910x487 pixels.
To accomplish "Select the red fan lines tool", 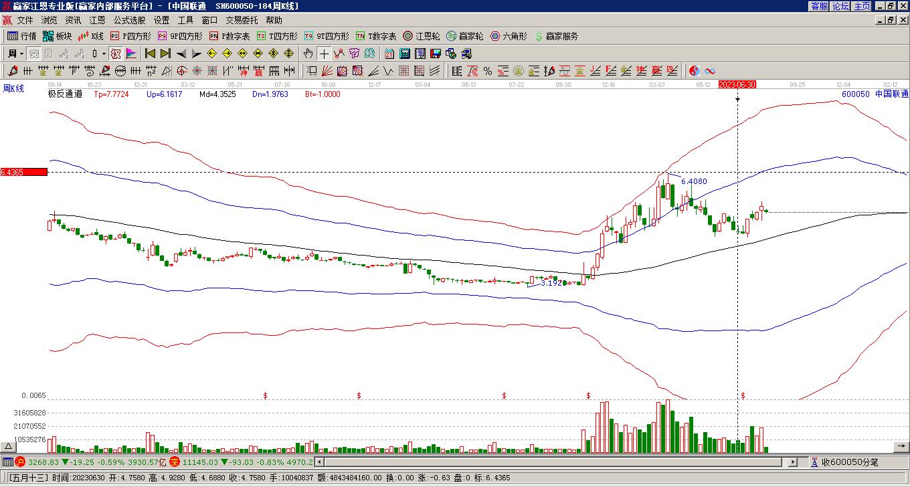I will coord(327,71).
